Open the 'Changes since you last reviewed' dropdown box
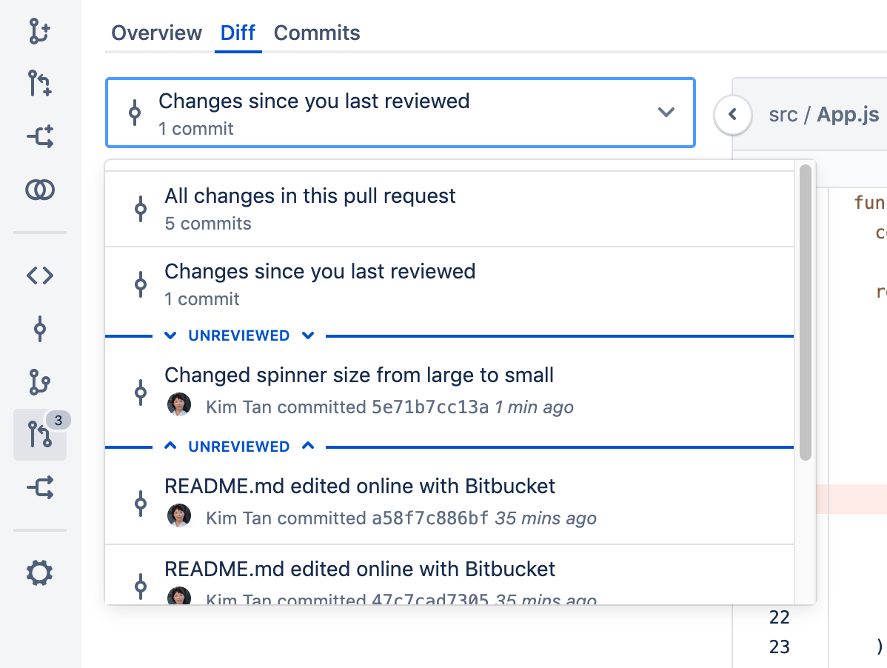887x668 pixels. [x=400, y=113]
